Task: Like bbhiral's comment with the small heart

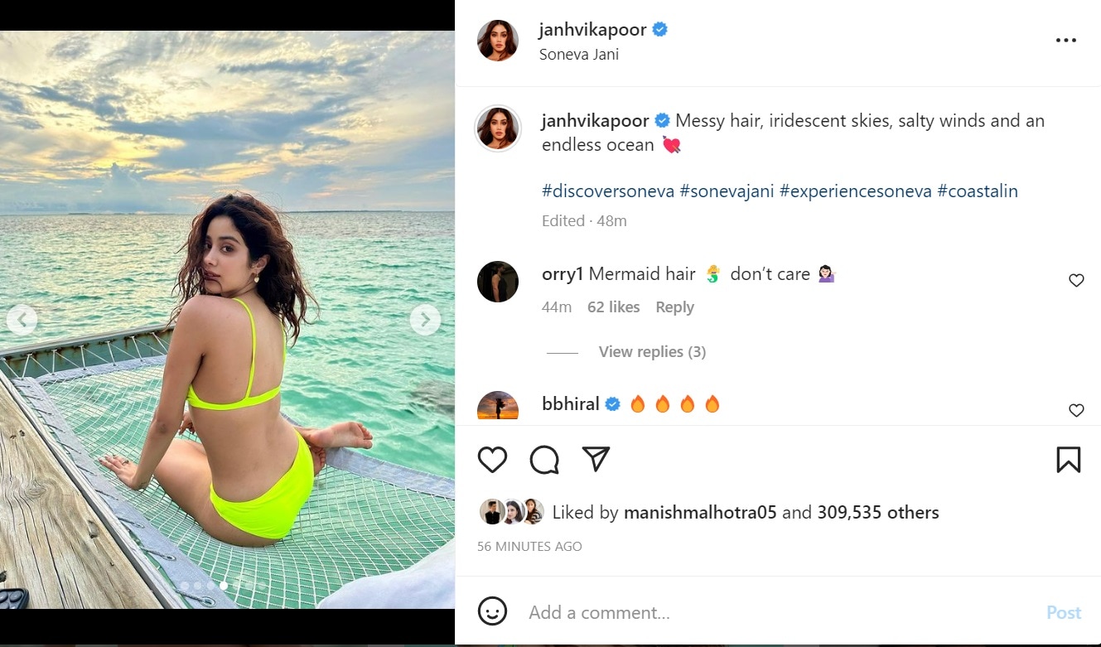Action: [1076, 410]
